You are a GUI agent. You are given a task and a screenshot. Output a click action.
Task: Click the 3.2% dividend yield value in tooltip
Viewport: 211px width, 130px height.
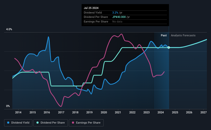(x=115, y=13)
